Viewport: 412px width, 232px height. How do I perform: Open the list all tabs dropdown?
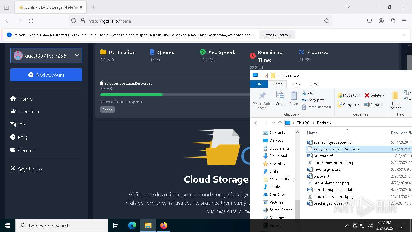(348, 7)
